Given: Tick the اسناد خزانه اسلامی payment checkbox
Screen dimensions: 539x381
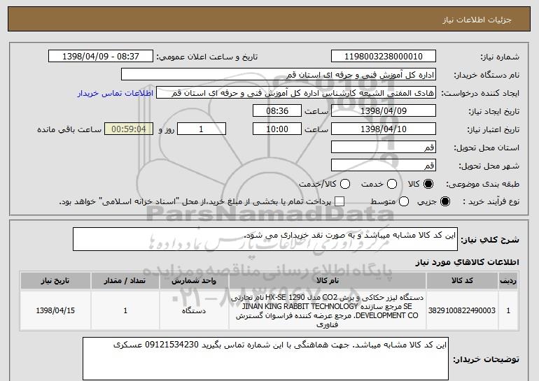Looking at the screenshot, I should pyautogui.click(x=339, y=201).
